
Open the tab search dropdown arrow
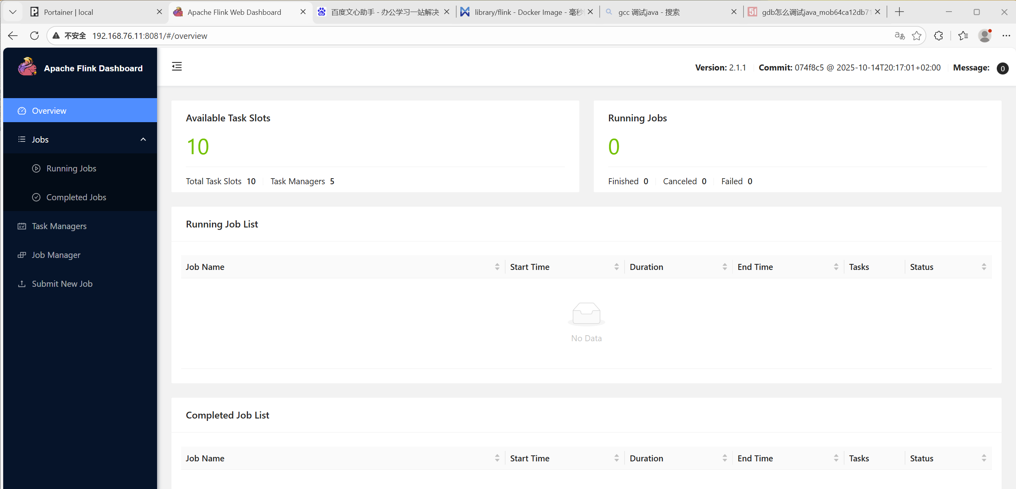pyautogui.click(x=13, y=12)
